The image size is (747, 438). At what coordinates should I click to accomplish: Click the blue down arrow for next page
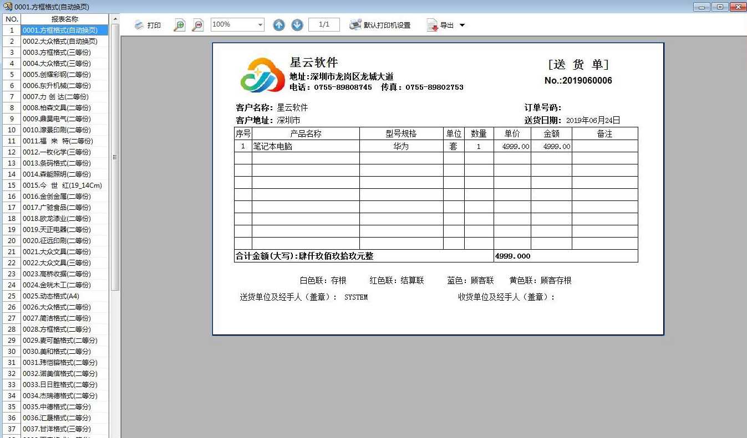coord(297,24)
